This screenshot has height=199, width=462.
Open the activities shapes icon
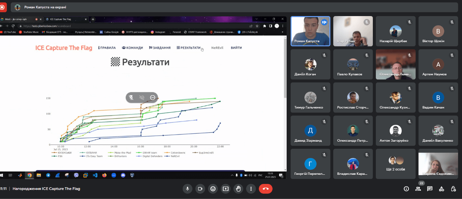pos(442,189)
